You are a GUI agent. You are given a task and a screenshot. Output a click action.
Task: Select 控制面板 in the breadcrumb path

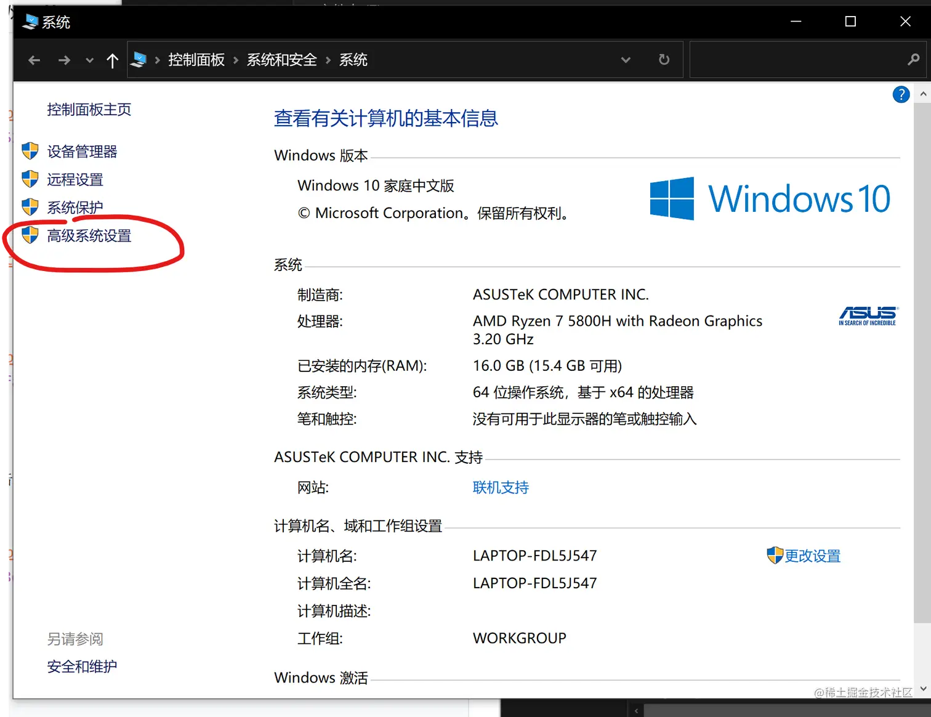pyautogui.click(x=196, y=60)
